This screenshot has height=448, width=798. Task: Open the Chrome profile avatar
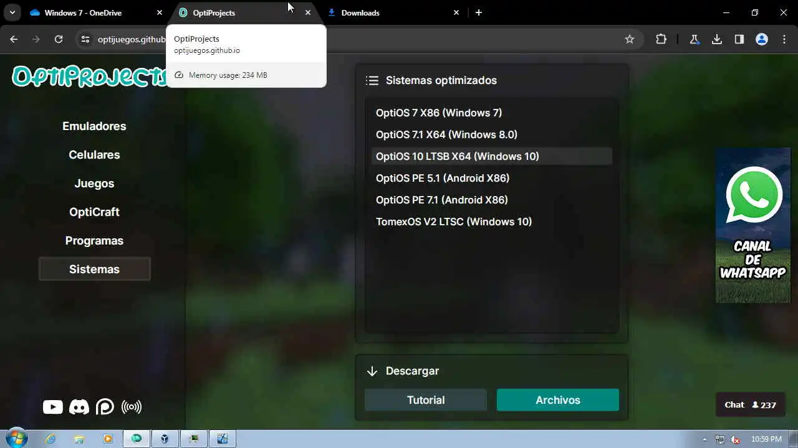coord(762,39)
